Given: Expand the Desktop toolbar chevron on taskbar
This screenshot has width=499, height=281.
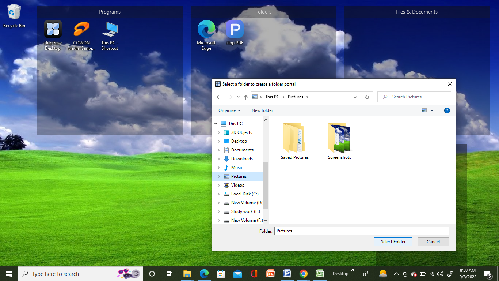Looking at the screenshot, I should click(x=353, y=270).
